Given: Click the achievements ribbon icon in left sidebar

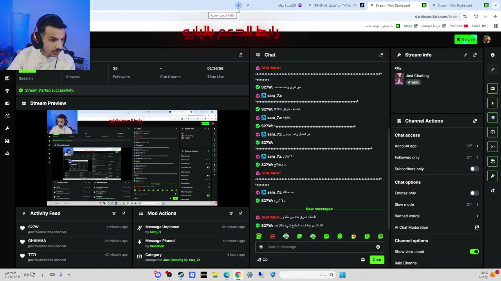Looking at the screenshot, I should (7, 91).
